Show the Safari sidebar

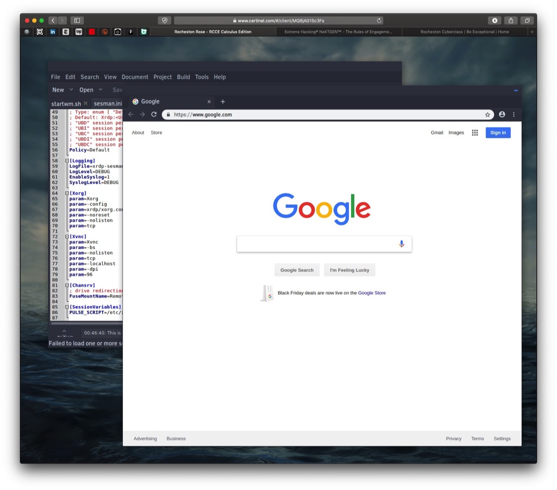pos(77,20)
